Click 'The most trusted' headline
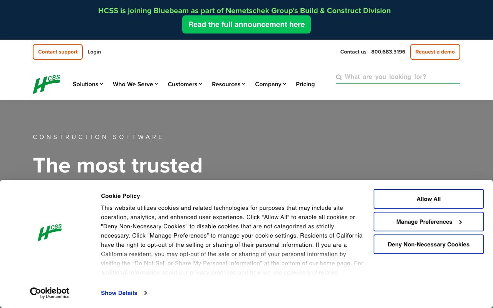This screenshot has width=493, height=308. pos(118,165)
